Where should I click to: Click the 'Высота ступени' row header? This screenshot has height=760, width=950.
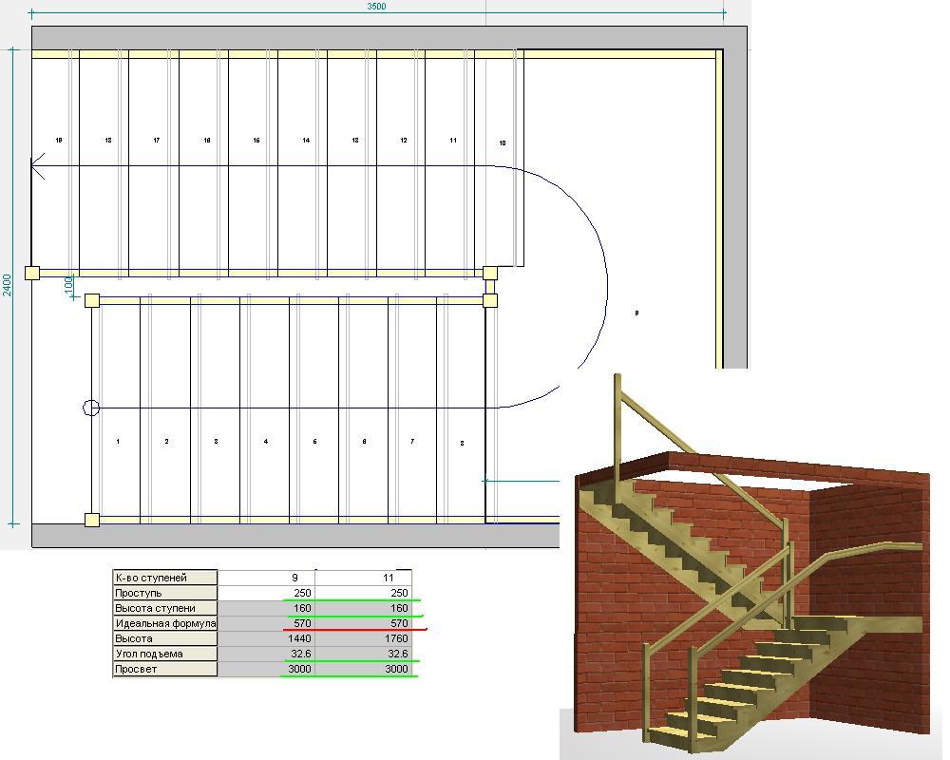pyautogui.click(x=164, y=608)
